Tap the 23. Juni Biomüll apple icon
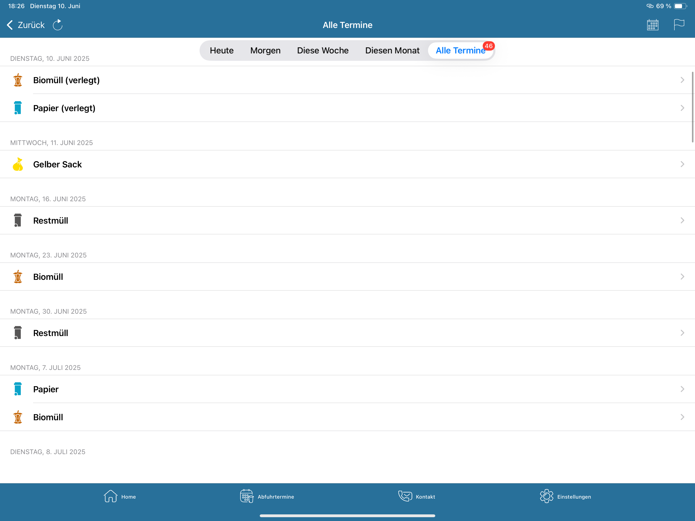 point(18,277)
